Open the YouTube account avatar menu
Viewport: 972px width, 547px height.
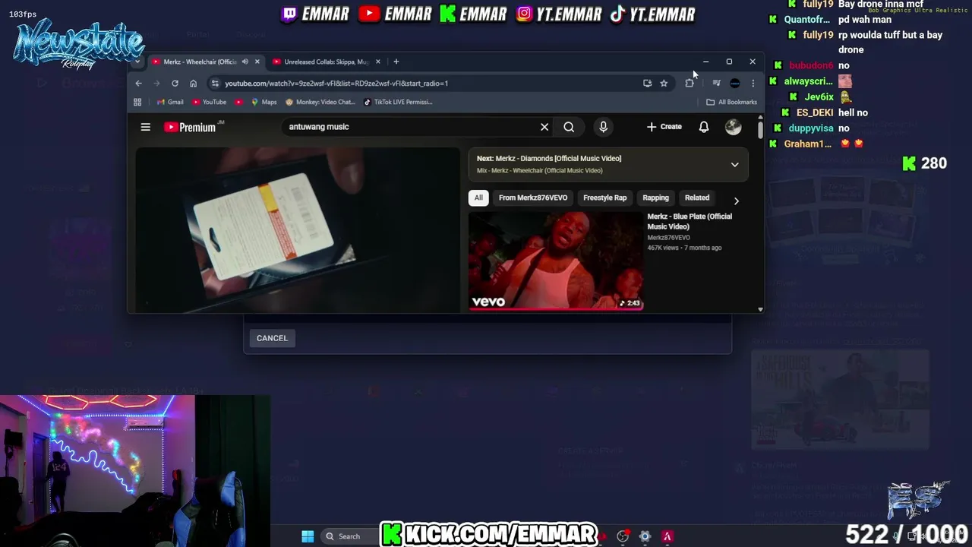pos(733,127)
